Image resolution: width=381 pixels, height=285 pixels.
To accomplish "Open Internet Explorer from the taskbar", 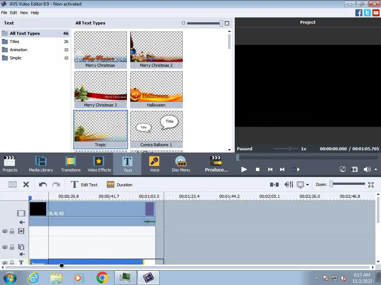I will click(x=33, y=278).
